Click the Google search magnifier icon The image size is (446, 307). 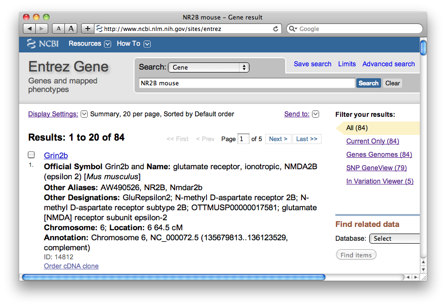point(292,29)
